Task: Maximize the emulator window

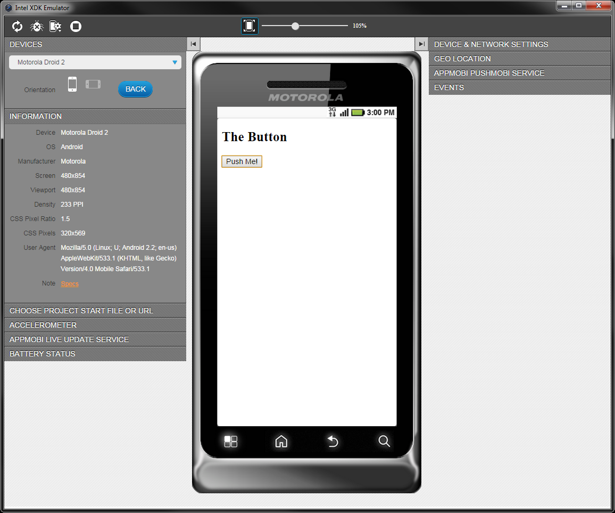Action: 578,5
